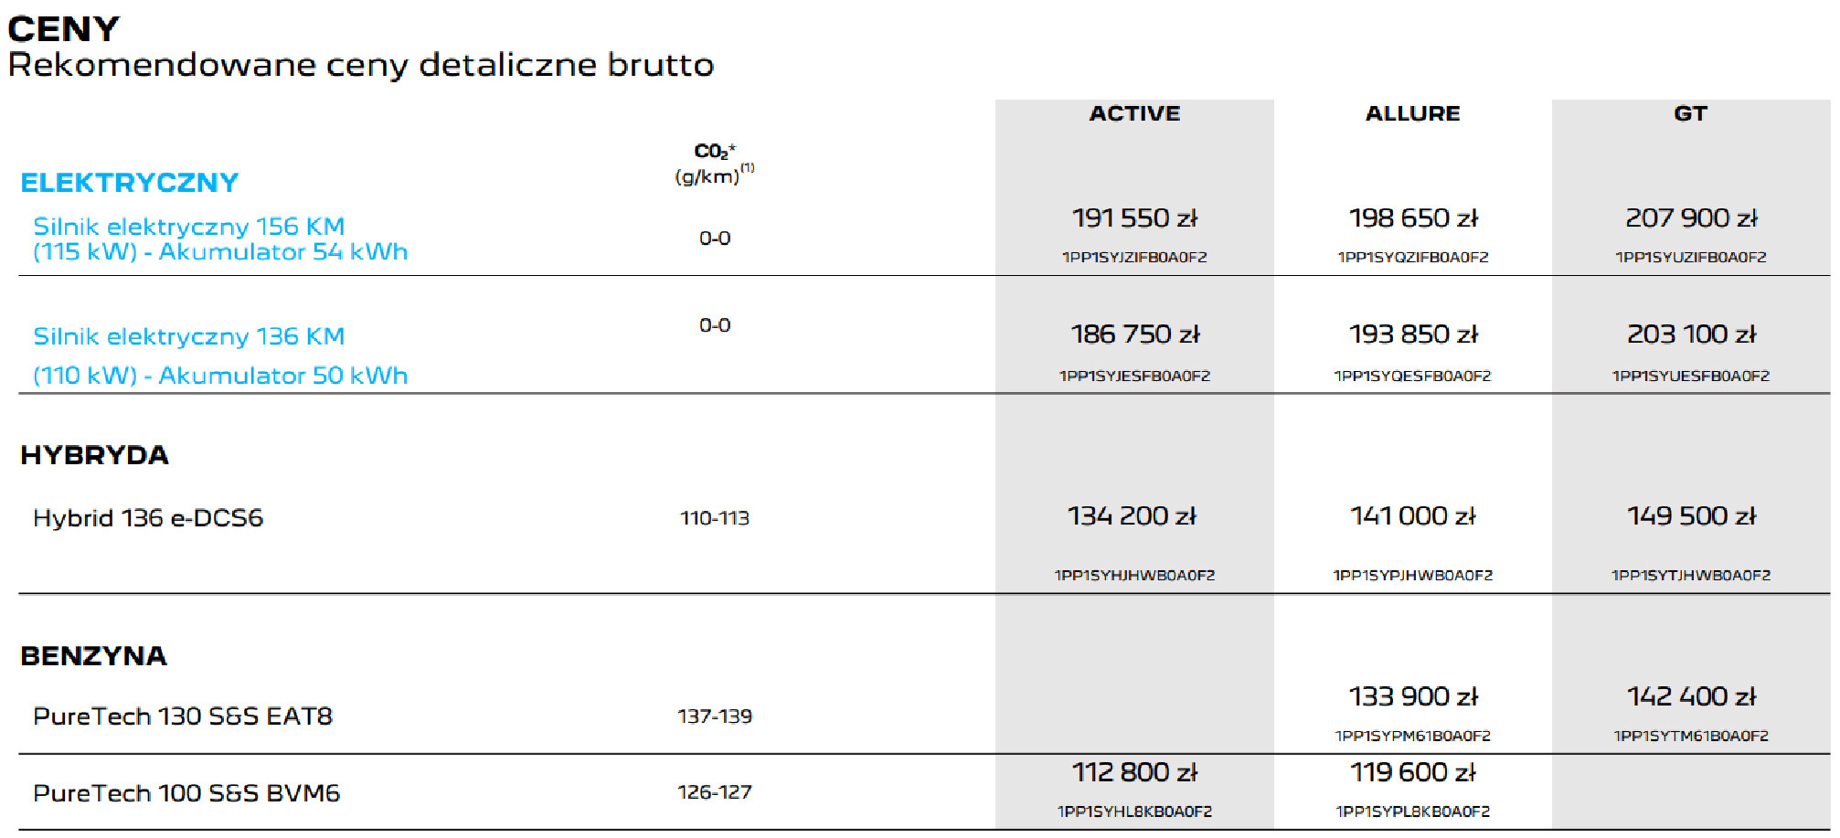
Task: Select the 193 850 zł Allure price
Action: pyautogui.click(x=1413, y=334)
